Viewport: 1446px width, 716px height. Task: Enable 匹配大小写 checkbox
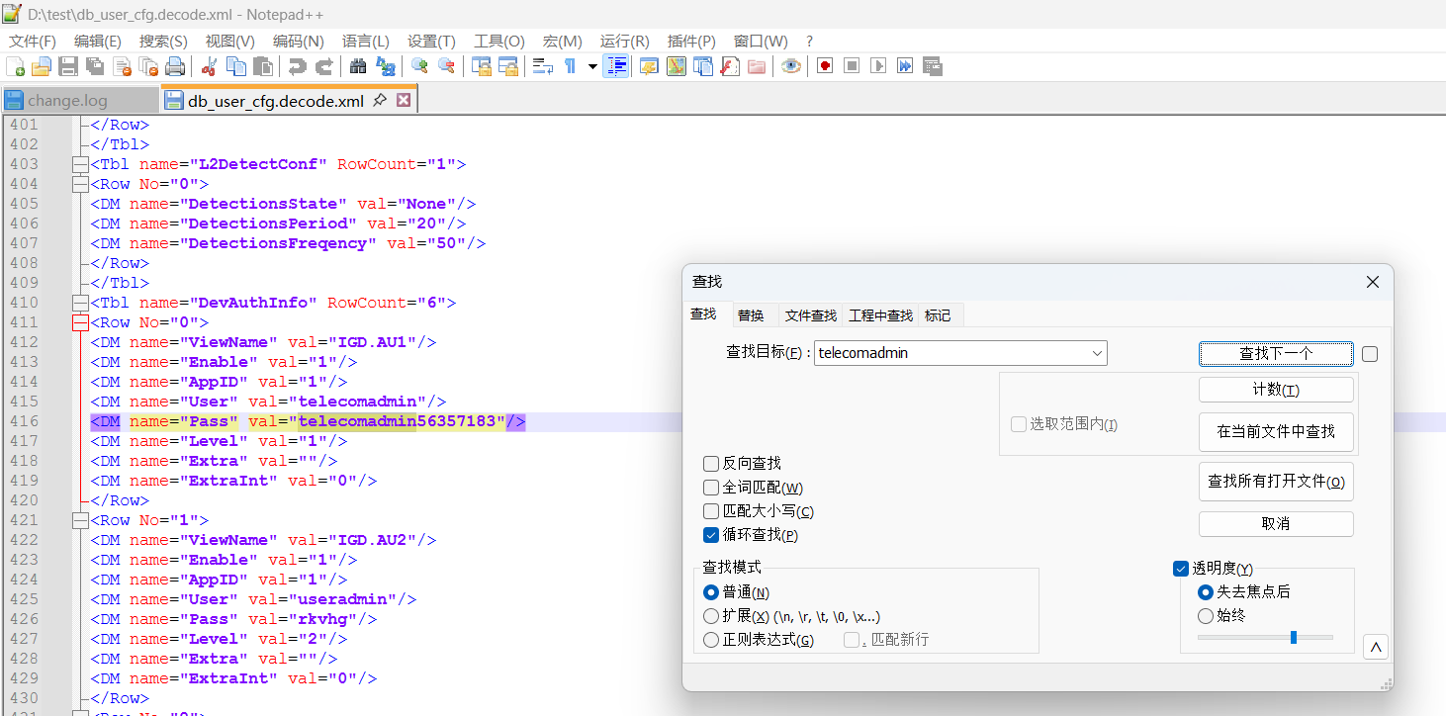(711, 511)
